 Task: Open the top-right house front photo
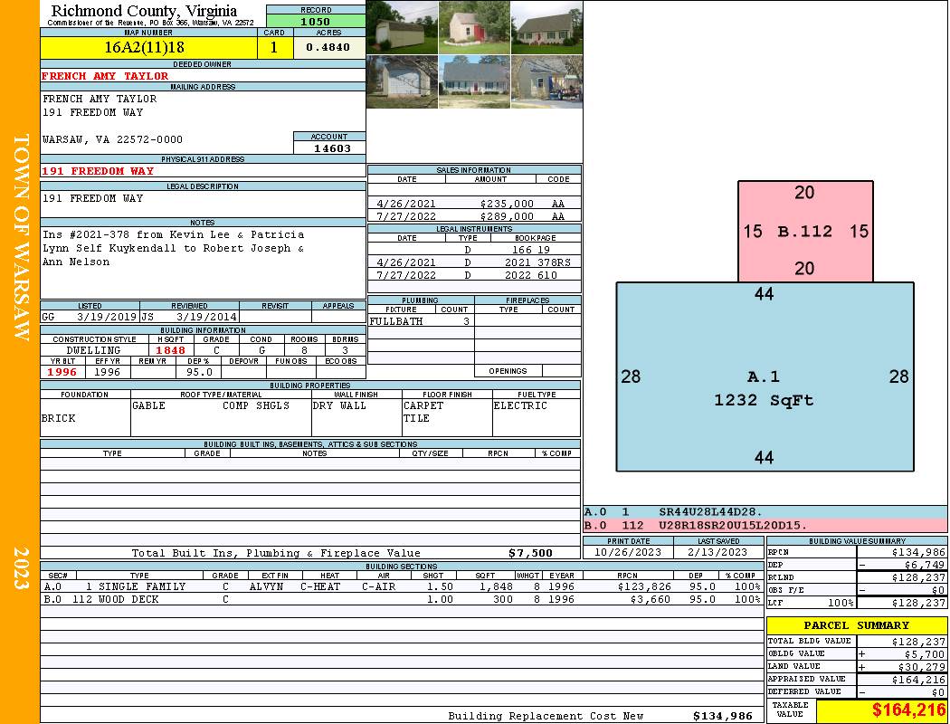[x=546, y=27]
